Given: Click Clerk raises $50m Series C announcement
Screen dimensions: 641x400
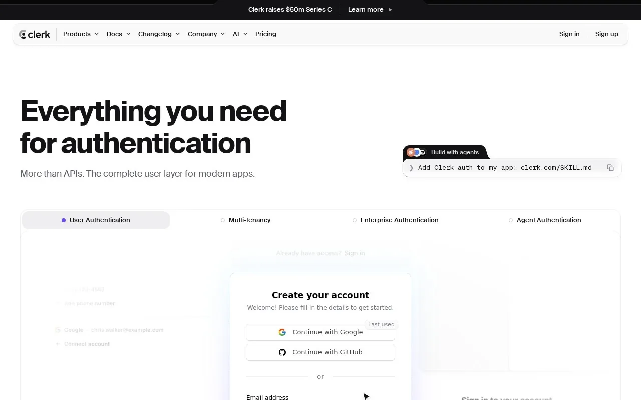Looking at the screenshot, I should coord(290,10).
